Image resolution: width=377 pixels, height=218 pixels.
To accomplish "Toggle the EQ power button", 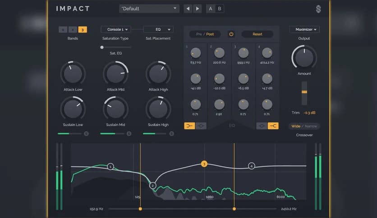I will tap(231, 34).
